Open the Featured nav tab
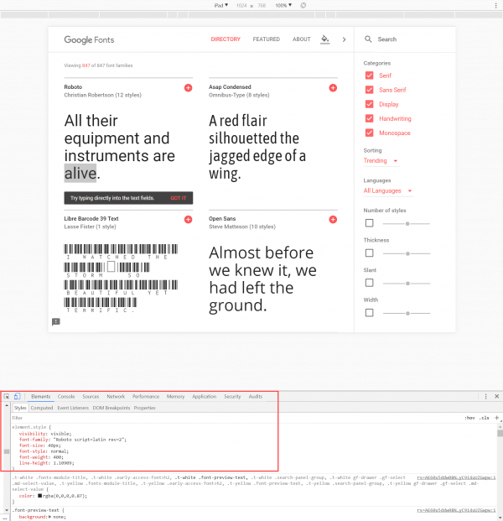 pos(267,39)
